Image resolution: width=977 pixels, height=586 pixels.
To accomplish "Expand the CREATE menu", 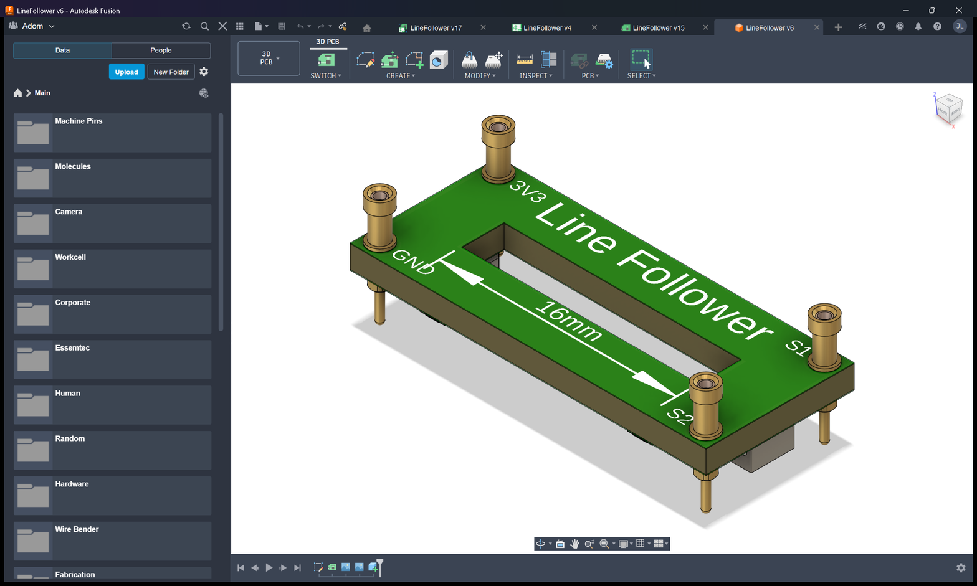I will pos(401,76).
